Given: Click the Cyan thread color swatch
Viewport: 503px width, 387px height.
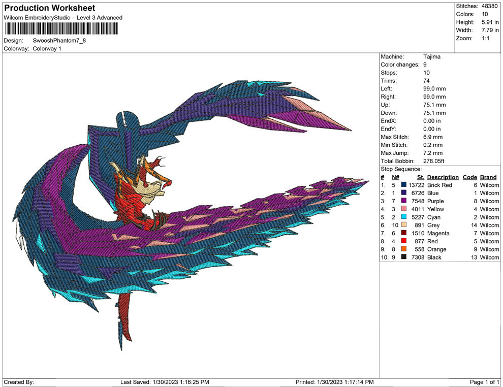Looking at the screenshot, I should coord(404,217).
